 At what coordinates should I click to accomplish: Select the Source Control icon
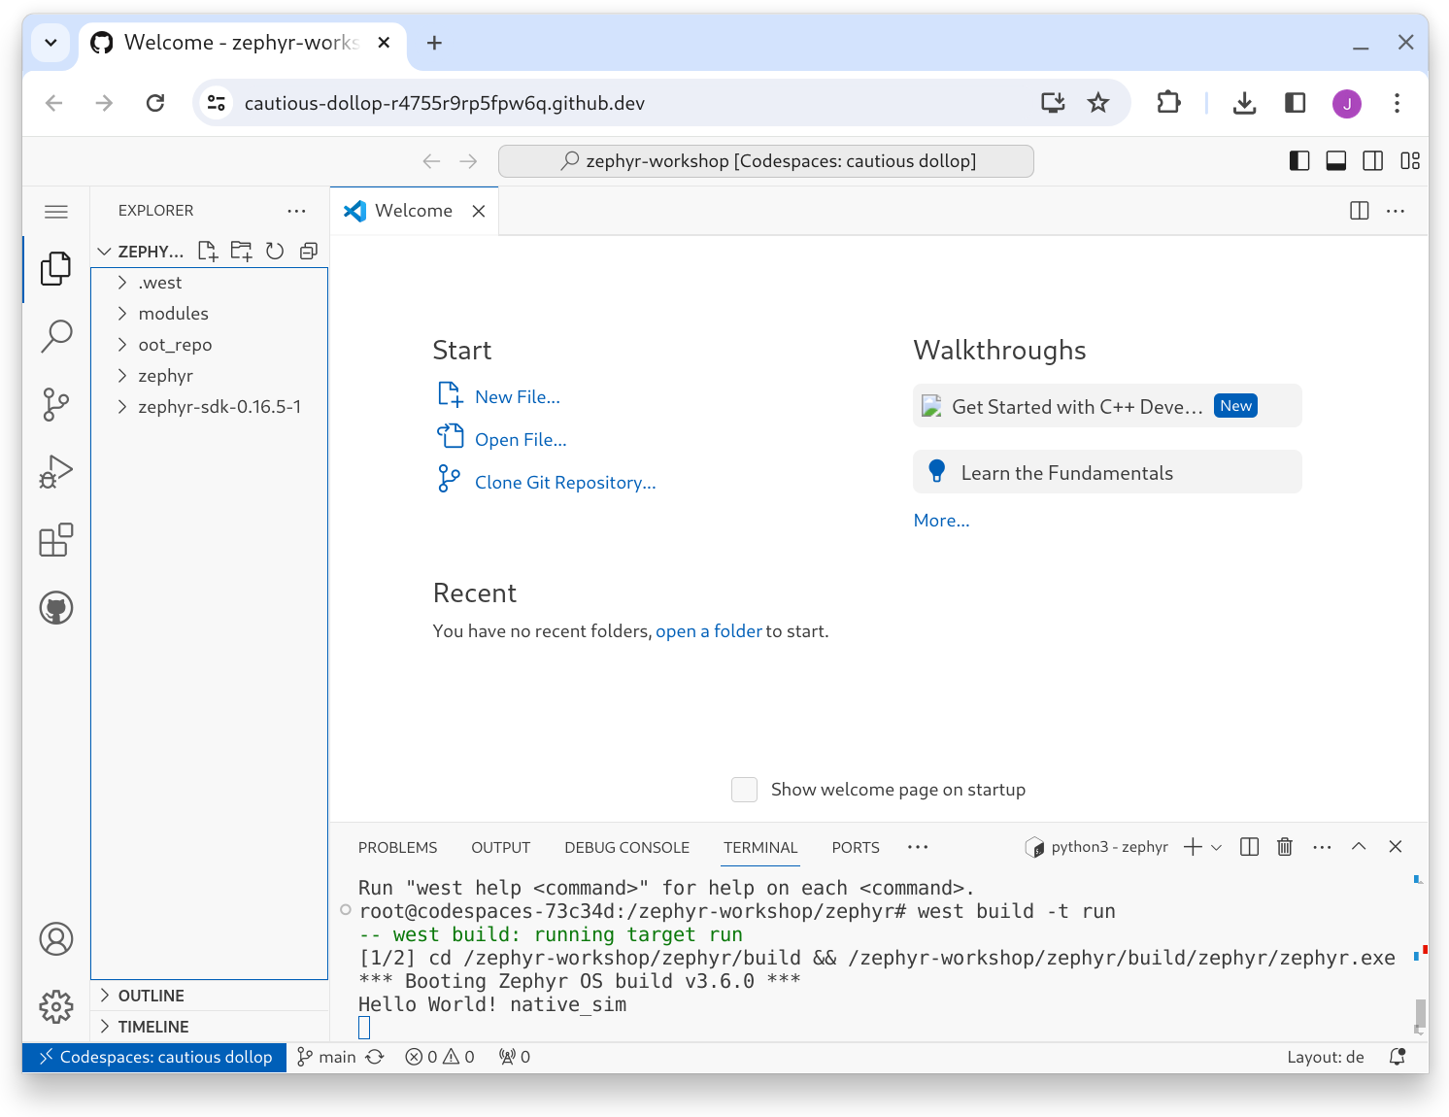(x=56, y=404)
